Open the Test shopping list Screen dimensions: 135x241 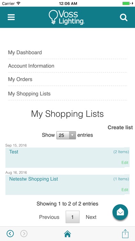click(x=14, y=152)
